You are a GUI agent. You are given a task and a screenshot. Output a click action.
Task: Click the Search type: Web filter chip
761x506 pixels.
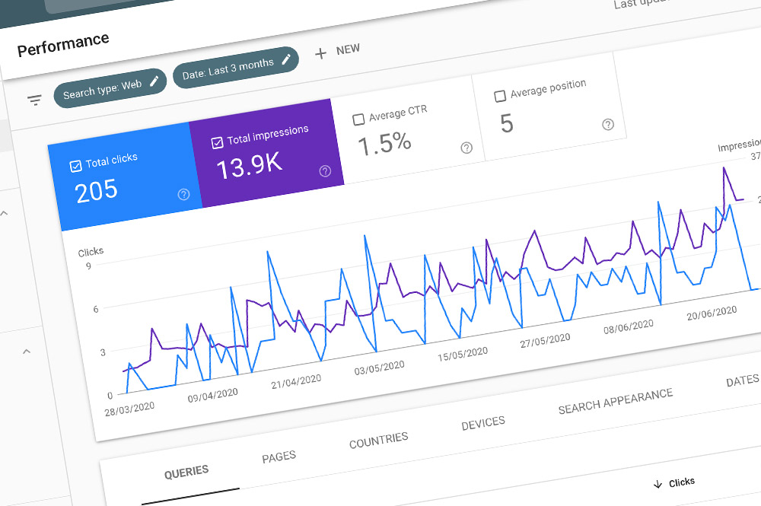pos(110,88)
